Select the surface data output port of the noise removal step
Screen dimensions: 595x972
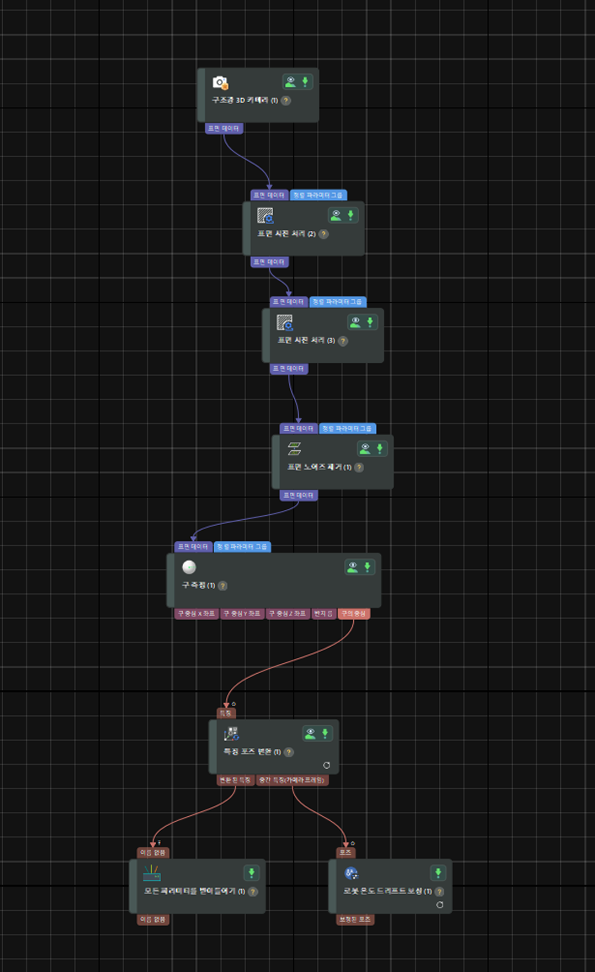(299, 495)
